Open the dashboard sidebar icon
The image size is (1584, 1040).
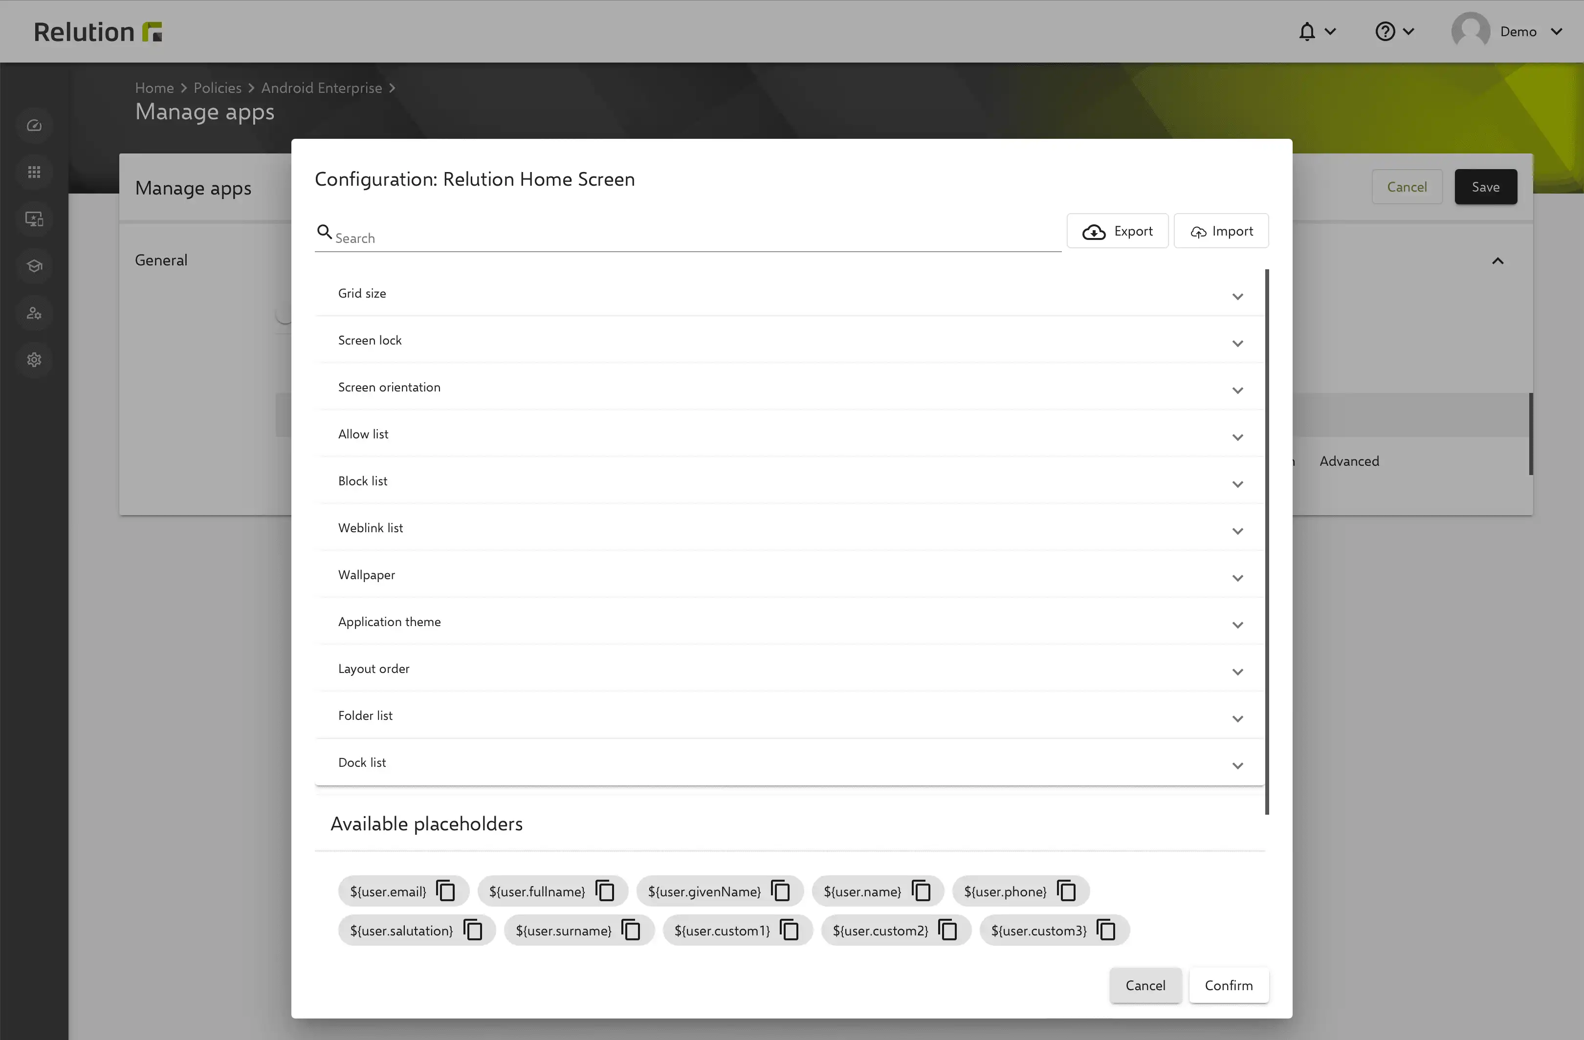34,126
